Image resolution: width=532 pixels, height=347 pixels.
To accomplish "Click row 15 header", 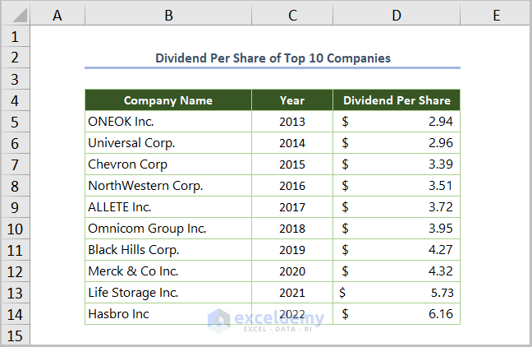I will [x=16, y=335].
